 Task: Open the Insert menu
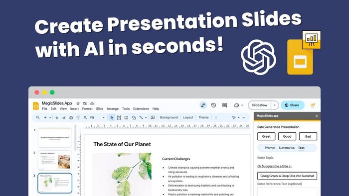[74, 109]
